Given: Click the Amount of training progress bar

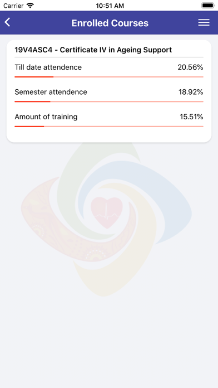Looking at the screenshot, I should [109, 127].
